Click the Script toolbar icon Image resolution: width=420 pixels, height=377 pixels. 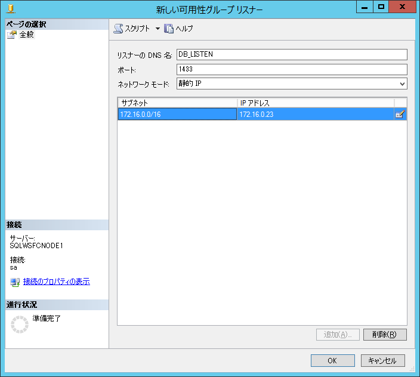(x=118, y=29)
